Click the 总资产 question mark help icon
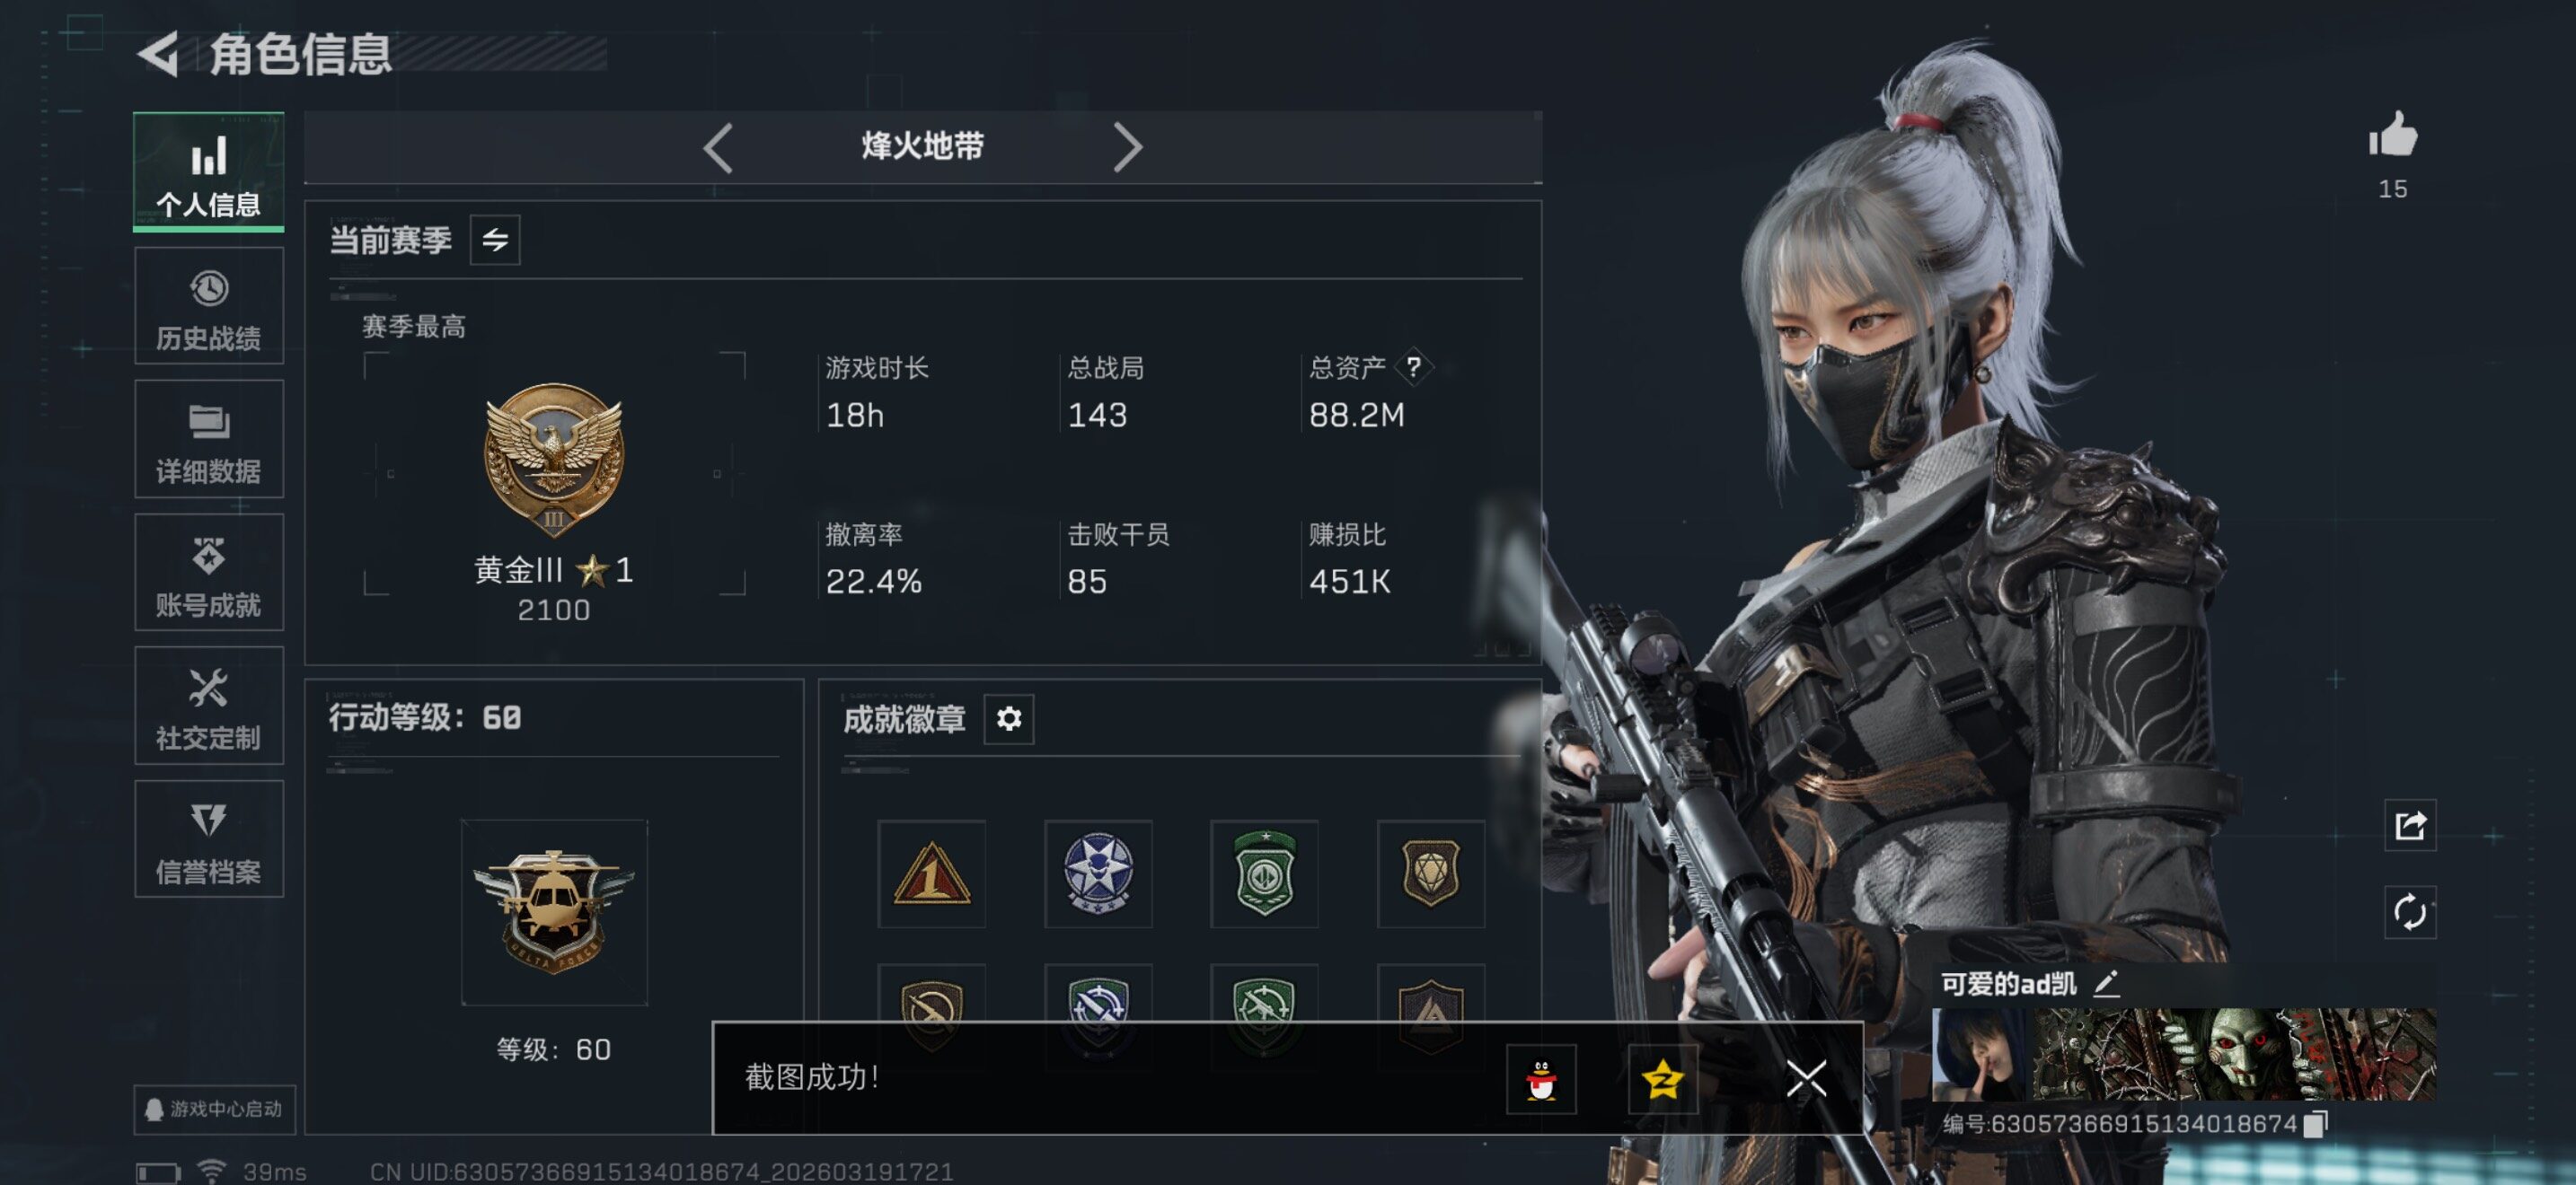The width and height of the screenshot is (2576, 1185). [1413, 366]
